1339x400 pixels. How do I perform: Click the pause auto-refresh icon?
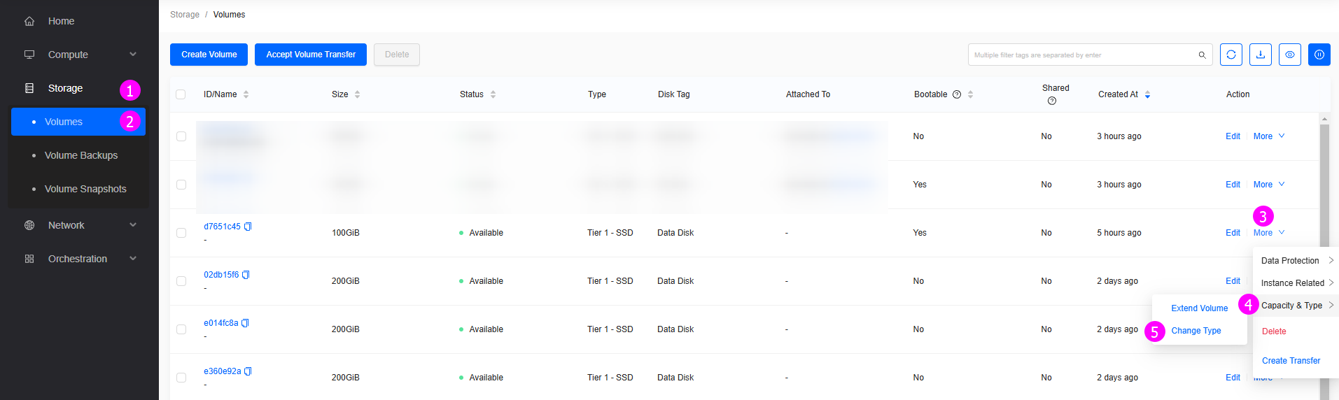[1319, 55]
